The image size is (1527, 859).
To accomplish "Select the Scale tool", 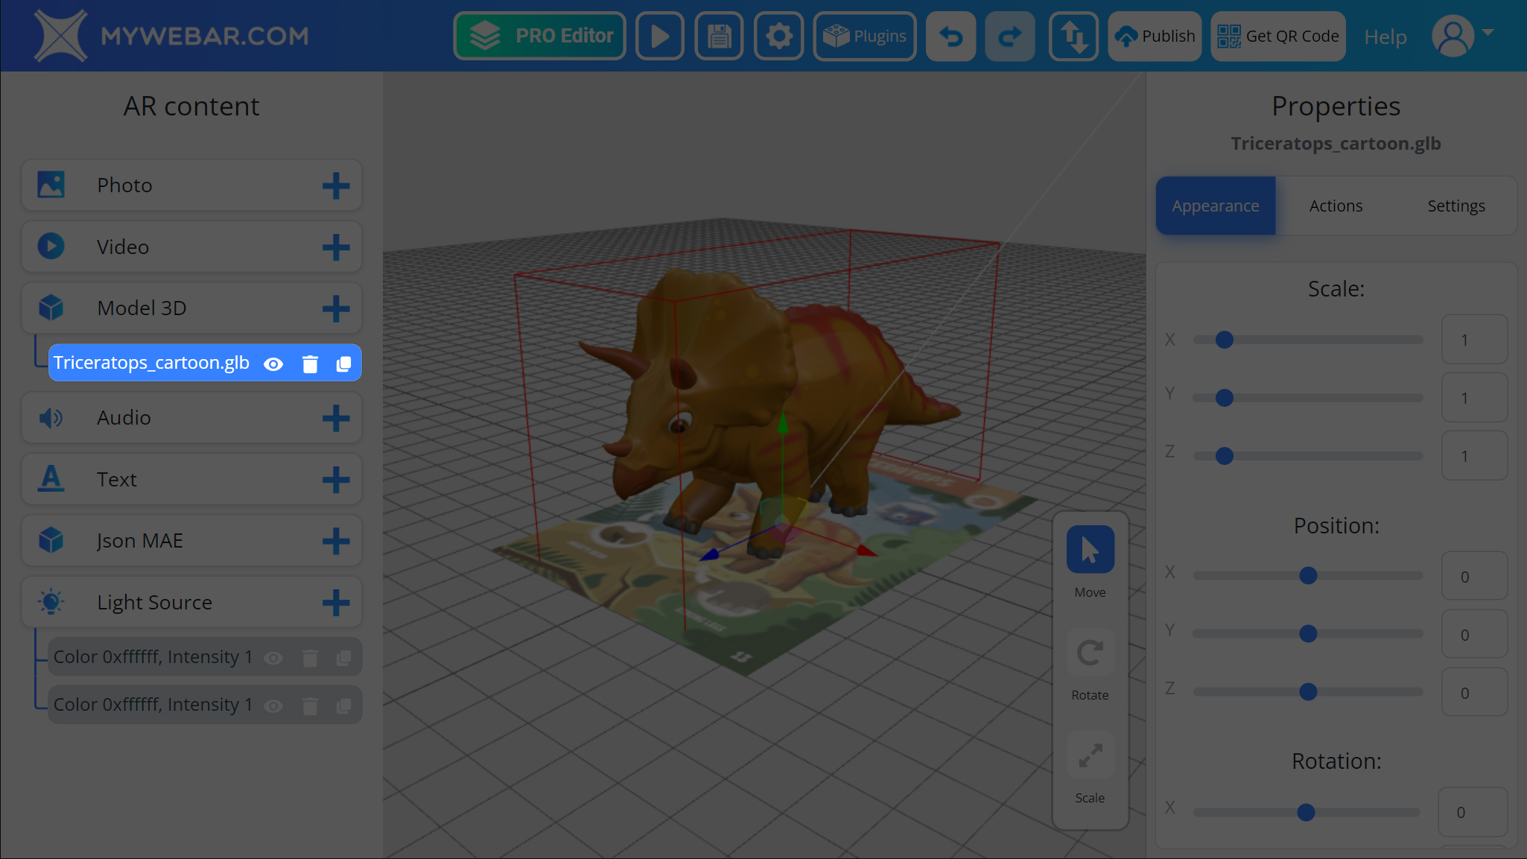I will 1090,755.
